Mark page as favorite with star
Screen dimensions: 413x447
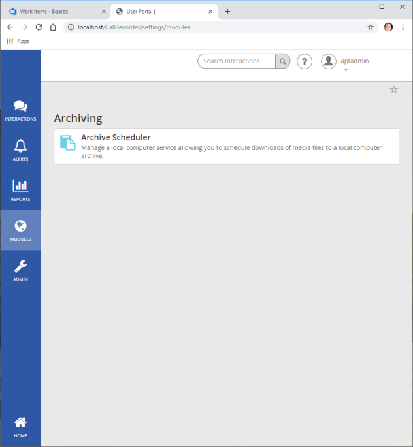pos(393,89)
